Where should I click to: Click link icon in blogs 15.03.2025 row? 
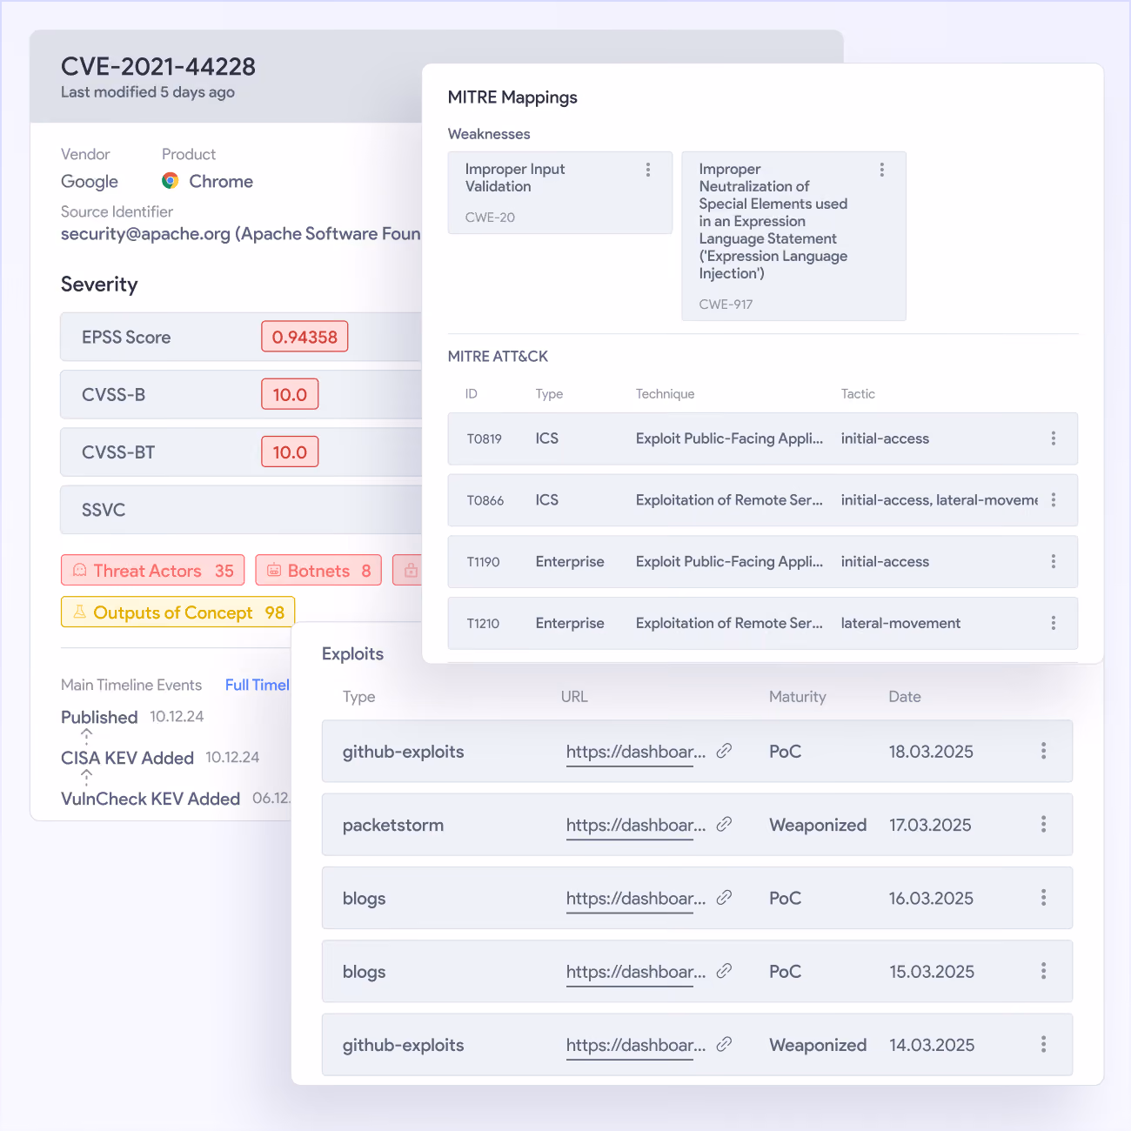tap(724, 971)
